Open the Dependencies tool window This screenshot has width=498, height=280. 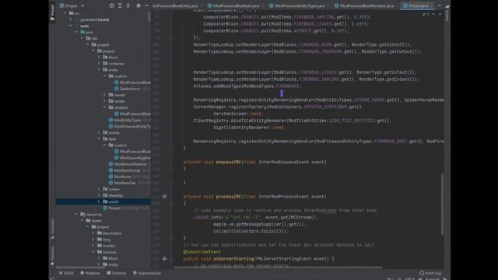pos(147,273)
